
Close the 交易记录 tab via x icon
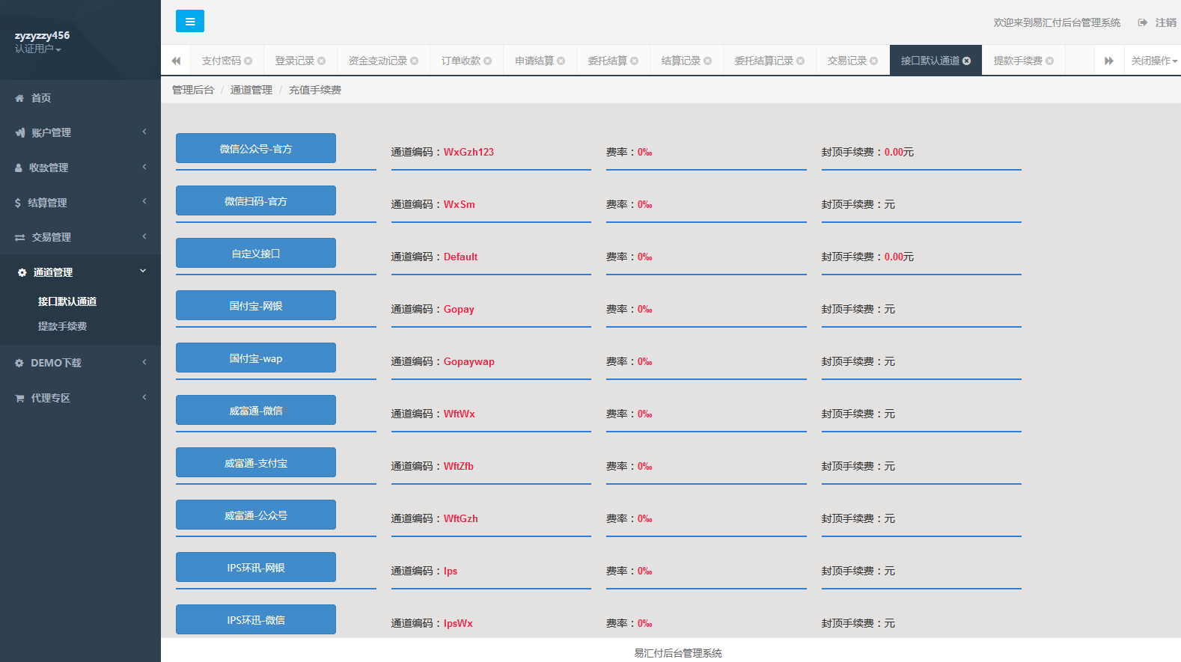[x=873, y=61]
